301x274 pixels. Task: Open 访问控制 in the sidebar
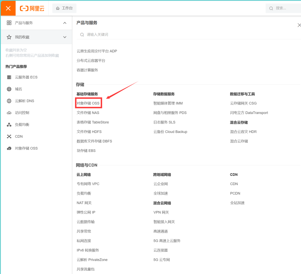22,113
